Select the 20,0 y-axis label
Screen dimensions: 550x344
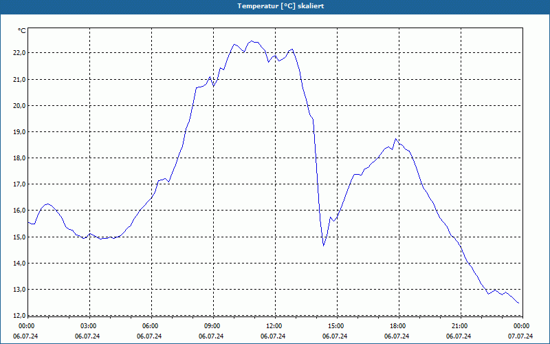[x=20, y=106]
